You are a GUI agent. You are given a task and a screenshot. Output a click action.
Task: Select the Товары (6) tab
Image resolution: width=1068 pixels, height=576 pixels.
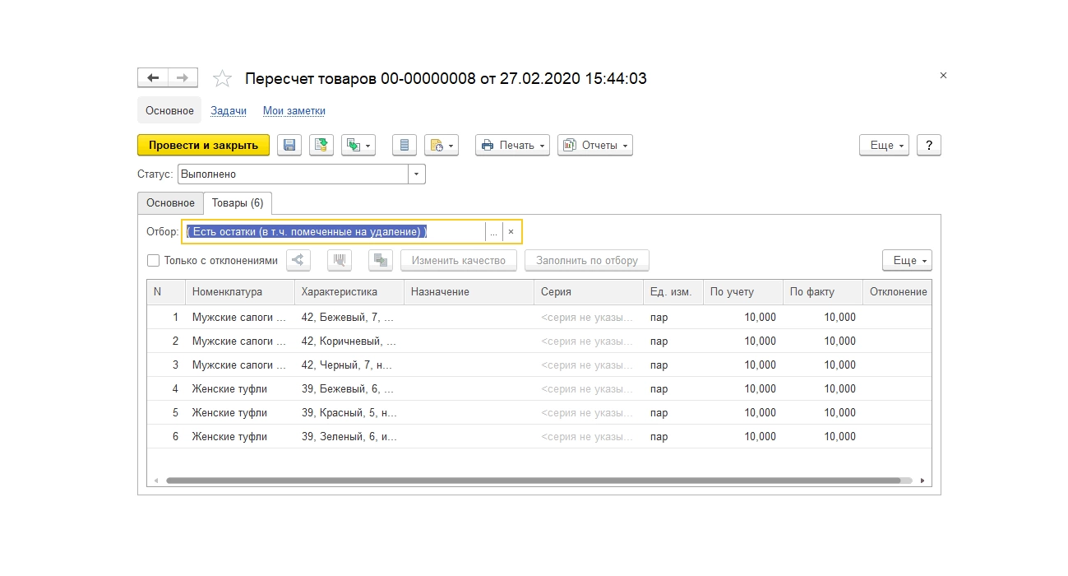[x=238, y=202]
